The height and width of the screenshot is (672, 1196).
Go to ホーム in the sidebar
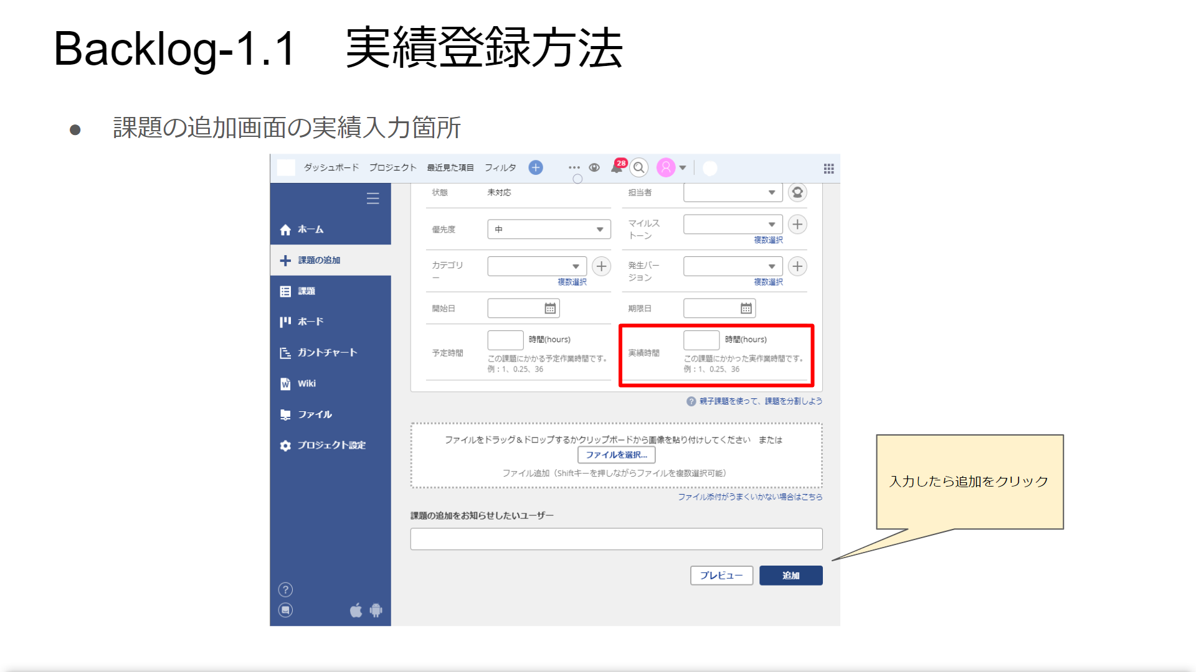(x=330, y=230)
